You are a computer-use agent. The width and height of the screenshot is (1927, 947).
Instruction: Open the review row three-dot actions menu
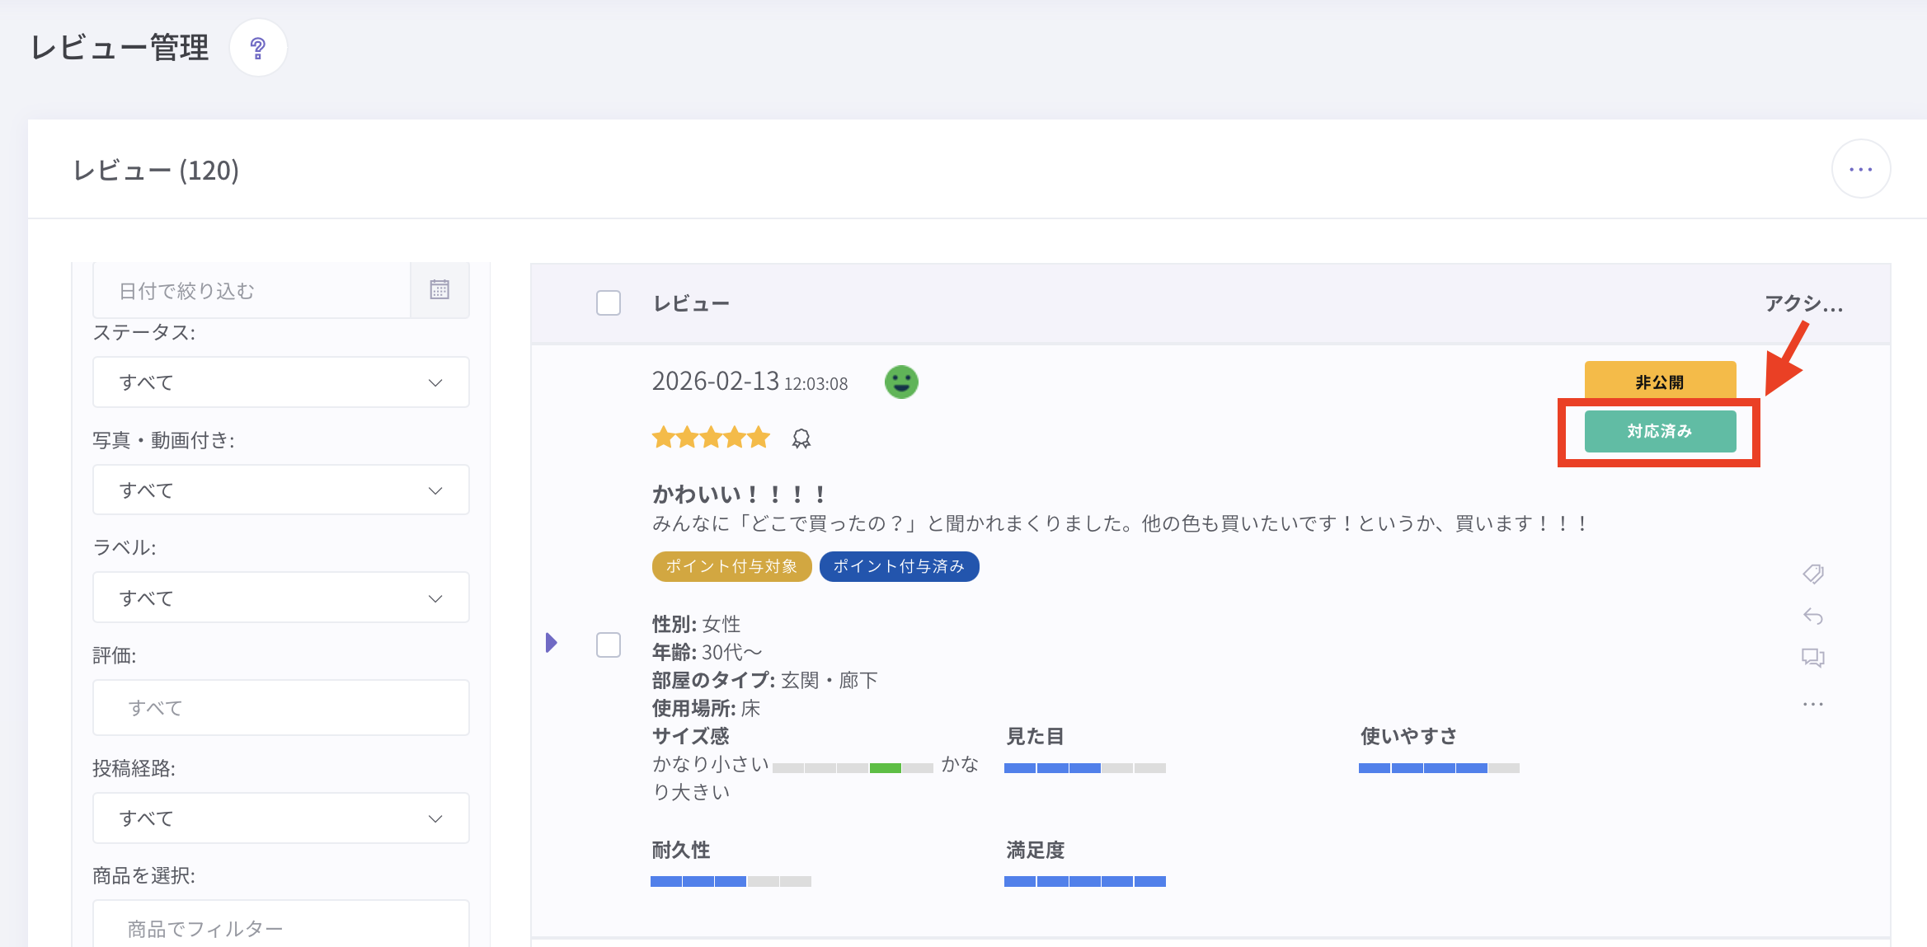click(x=1812, y=704)
